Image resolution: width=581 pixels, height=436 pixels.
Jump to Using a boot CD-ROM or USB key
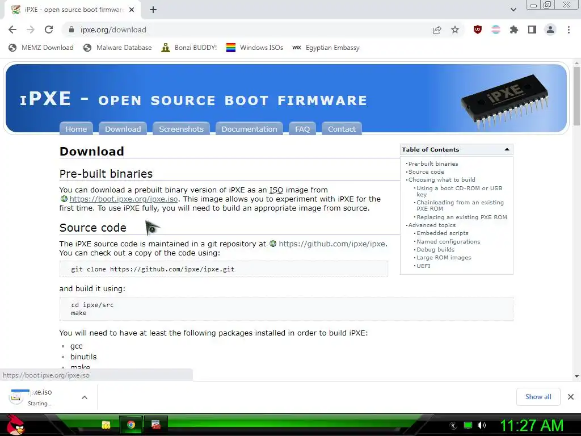point(460,191)
